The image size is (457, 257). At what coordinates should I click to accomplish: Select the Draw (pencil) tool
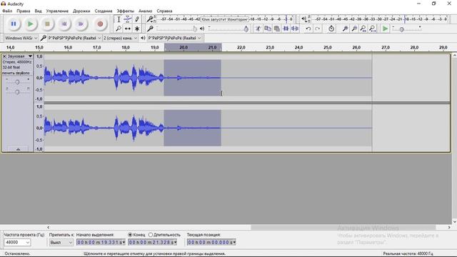[136, 19]
